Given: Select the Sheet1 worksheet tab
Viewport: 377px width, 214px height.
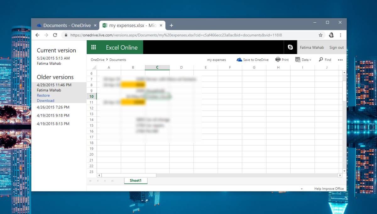Looking at the screenshot, I should tap(136, 181).
